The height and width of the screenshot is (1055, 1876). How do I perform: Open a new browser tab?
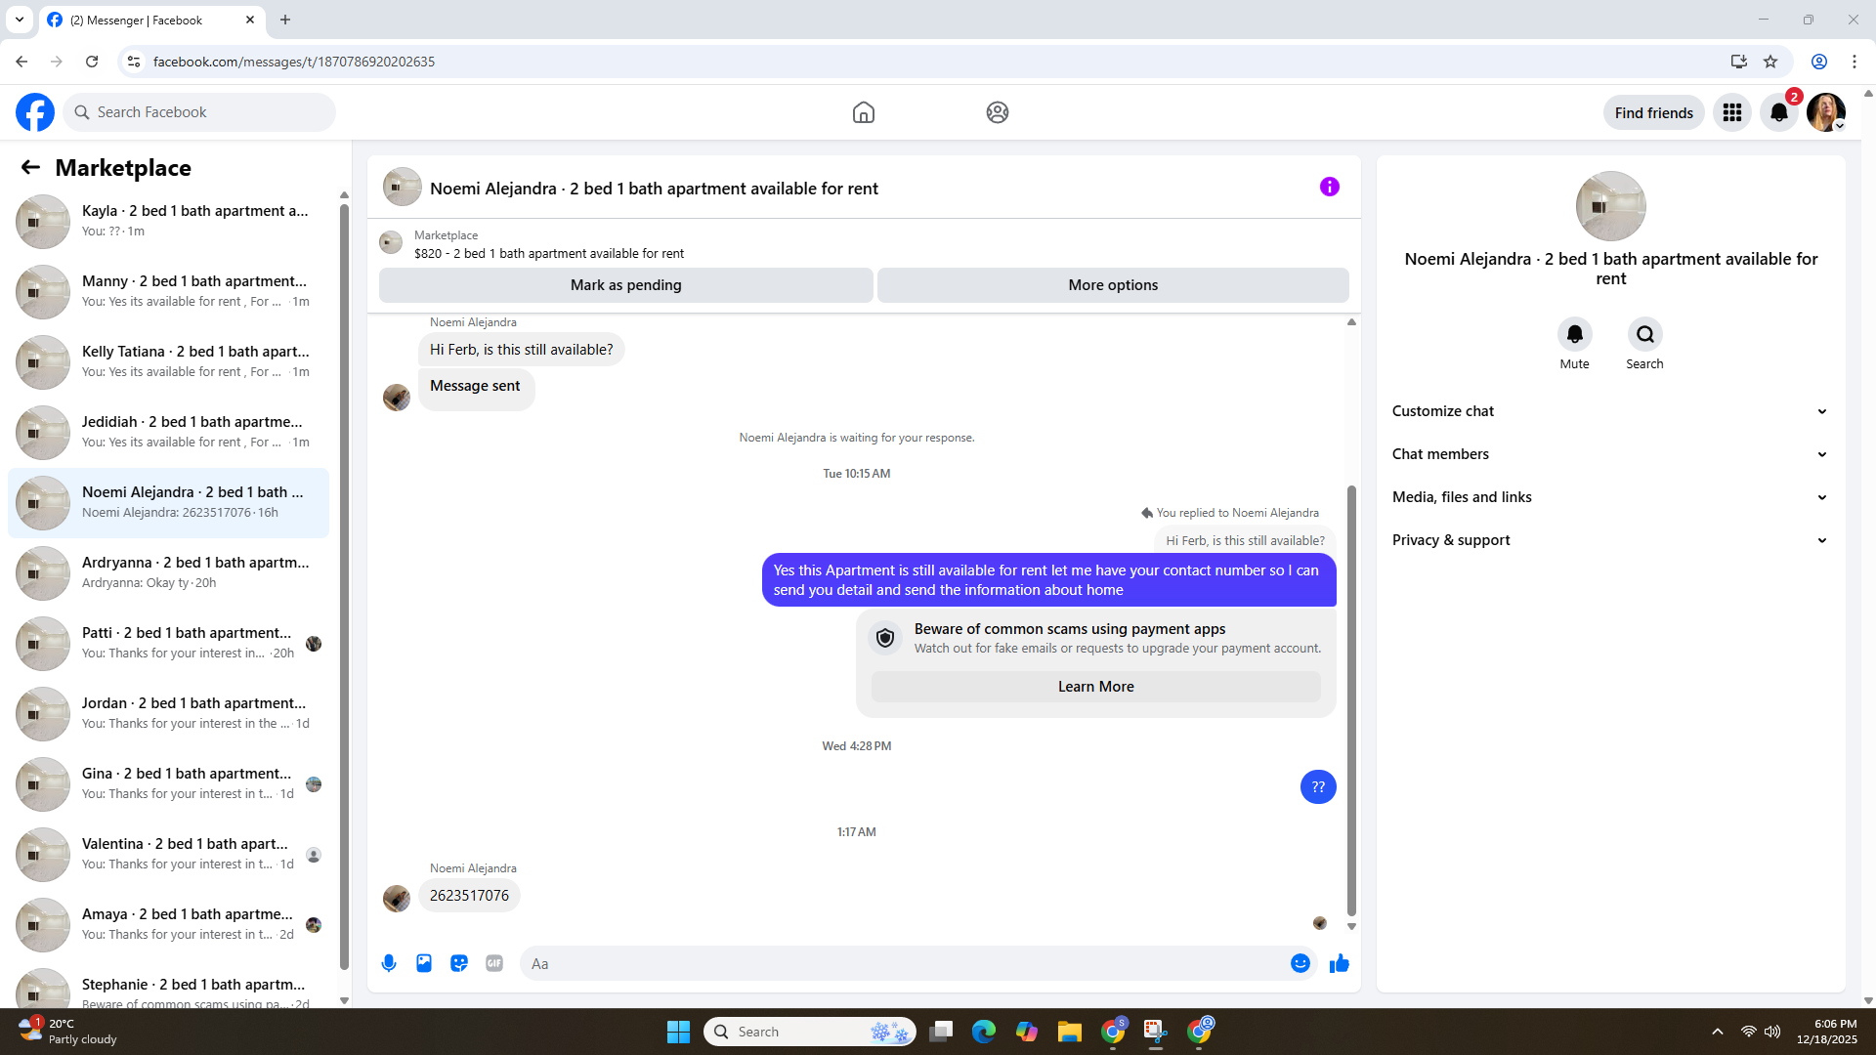(x=285, y=20)
